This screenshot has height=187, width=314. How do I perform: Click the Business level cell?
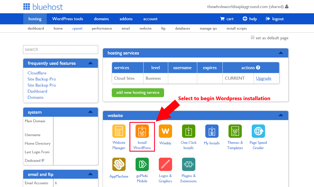tap(155, 78)
